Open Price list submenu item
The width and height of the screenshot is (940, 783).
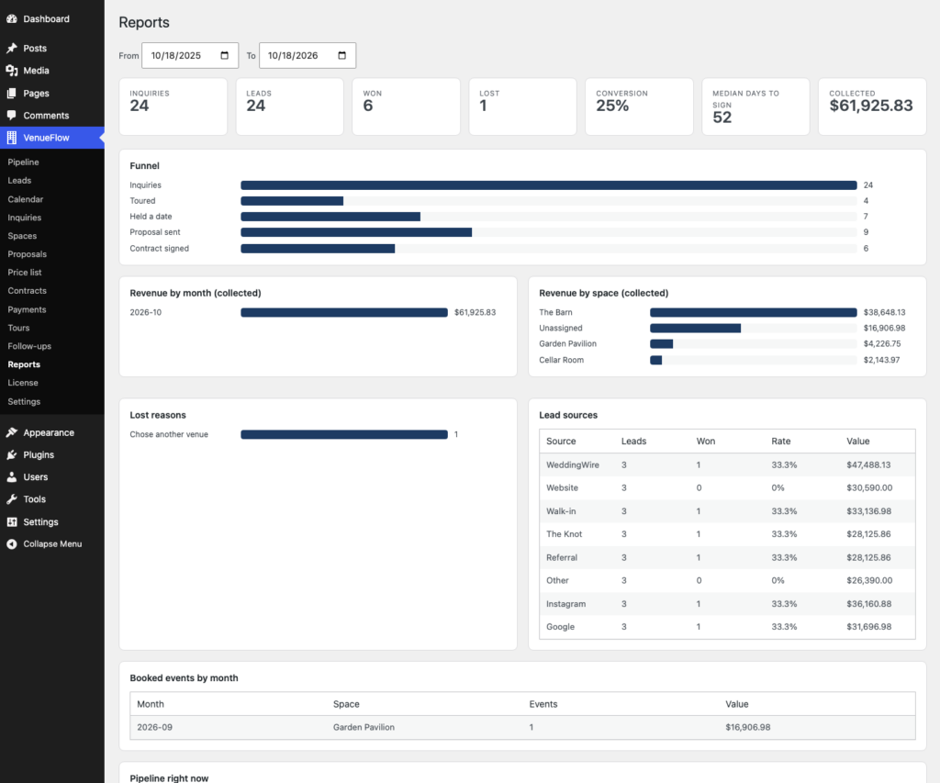pyautogui.click(x=25, y=273)
